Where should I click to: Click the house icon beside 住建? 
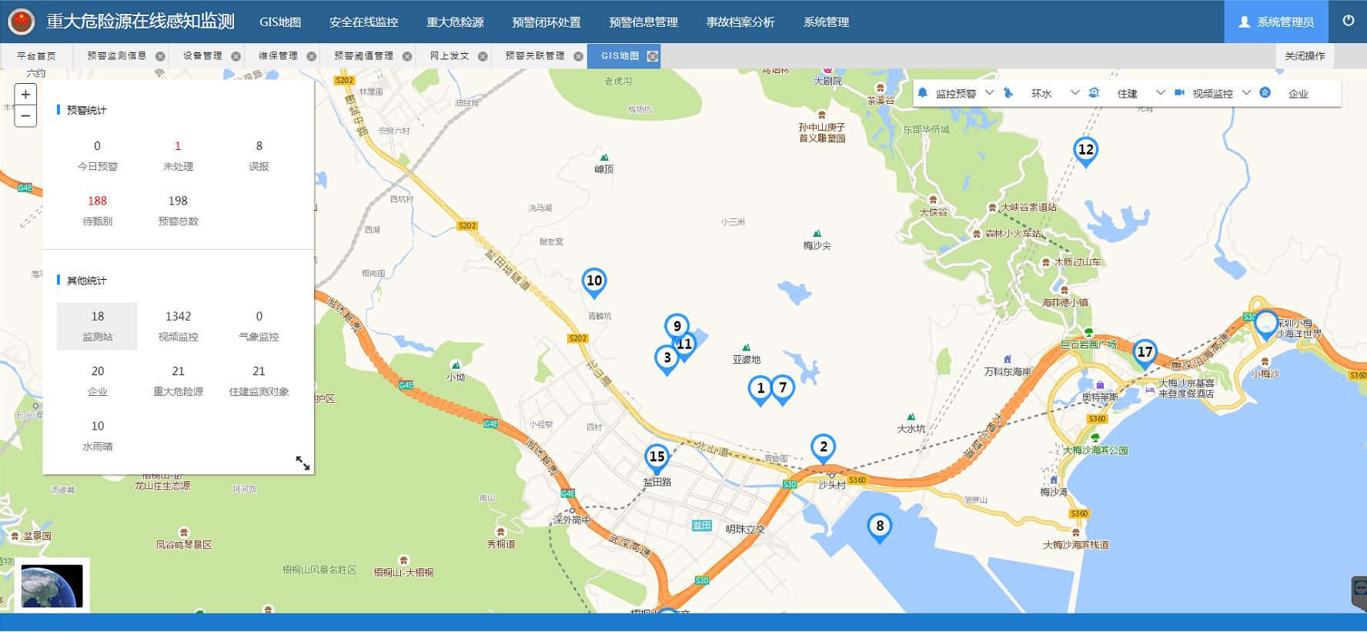(1094, 93)
